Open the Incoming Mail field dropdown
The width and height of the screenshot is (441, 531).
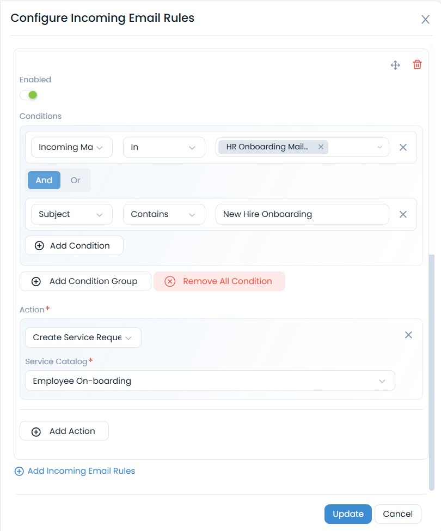[x=72, y=147]
